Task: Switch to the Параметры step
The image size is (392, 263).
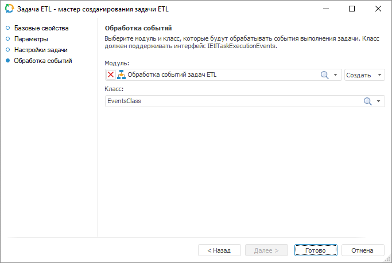Action: click(31, 39)
